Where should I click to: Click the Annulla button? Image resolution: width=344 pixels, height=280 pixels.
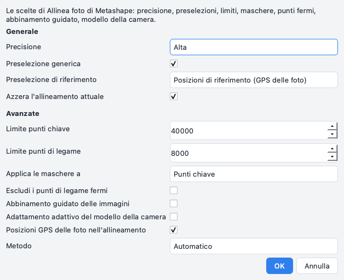click(x=317, y=266)
